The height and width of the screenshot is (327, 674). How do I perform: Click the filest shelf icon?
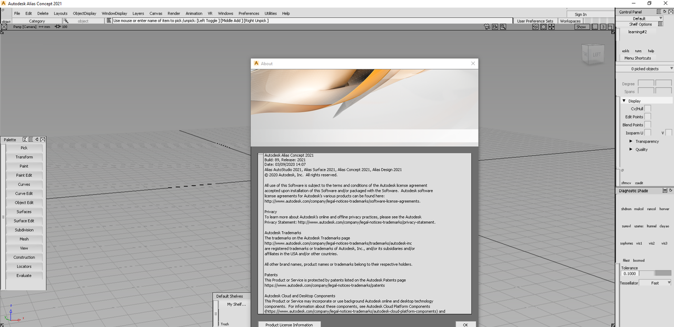tap(626, 260)
